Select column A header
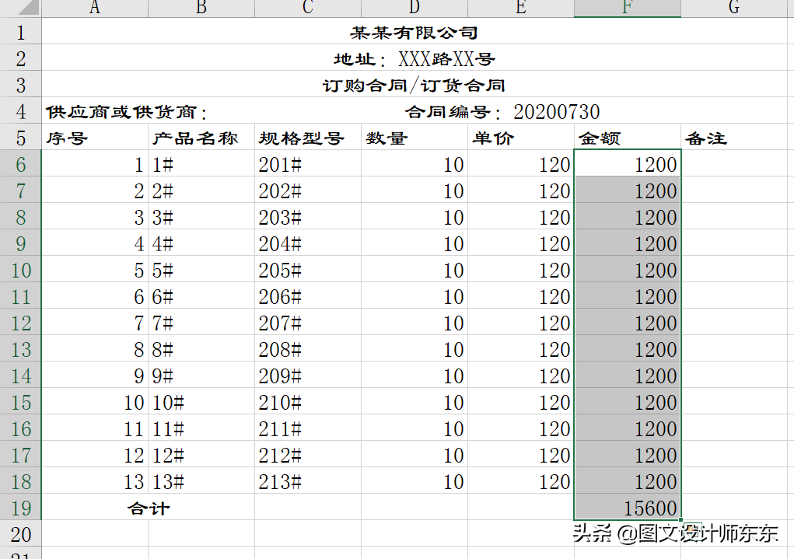794x559 pixels. pyautogui.click(x=95, y=8)
